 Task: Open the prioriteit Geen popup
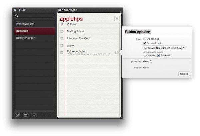(x=147, y=62)
